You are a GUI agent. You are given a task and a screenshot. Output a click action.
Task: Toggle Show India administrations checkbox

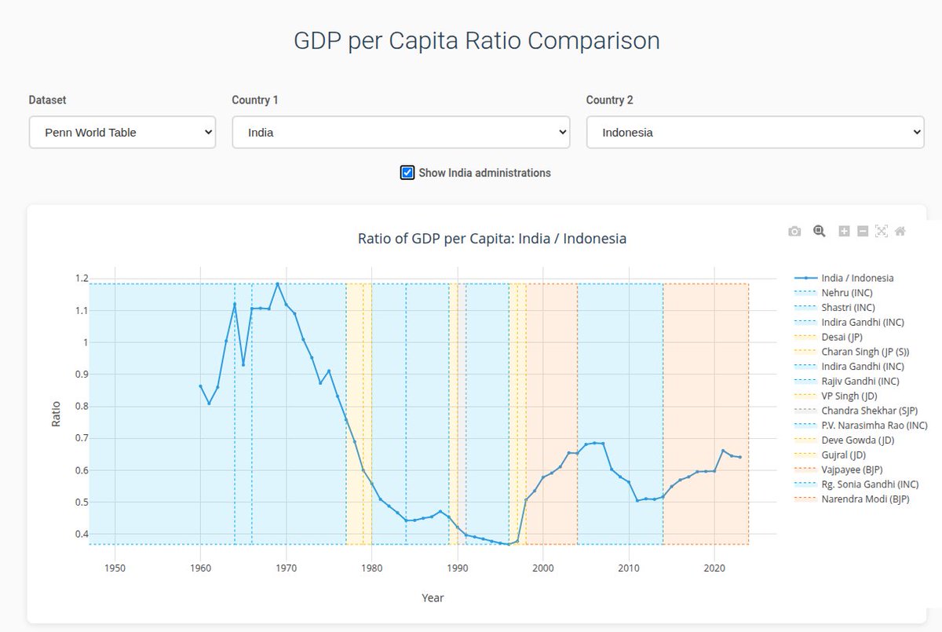pos(407,173)
